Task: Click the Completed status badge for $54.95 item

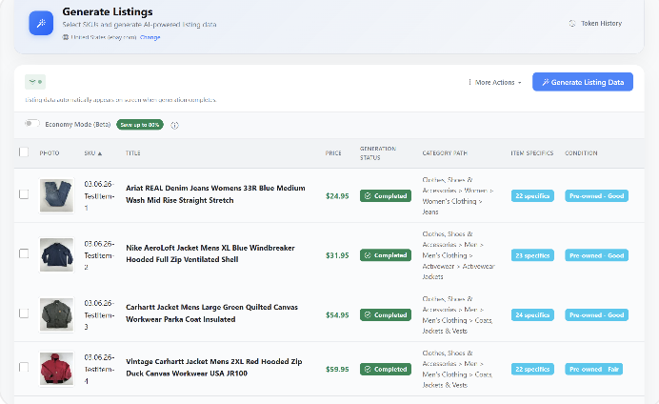Action: (x=386, y=314)
